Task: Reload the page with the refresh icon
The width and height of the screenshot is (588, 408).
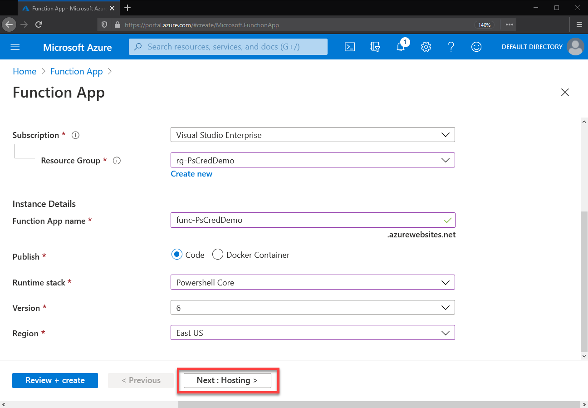Action: [39, 25]
